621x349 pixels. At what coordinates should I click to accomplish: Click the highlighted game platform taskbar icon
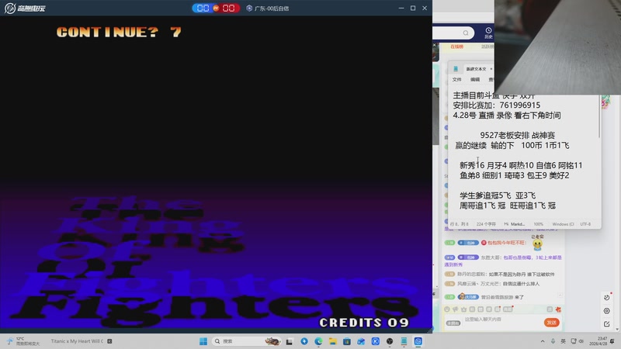click(x=418, y=341)
